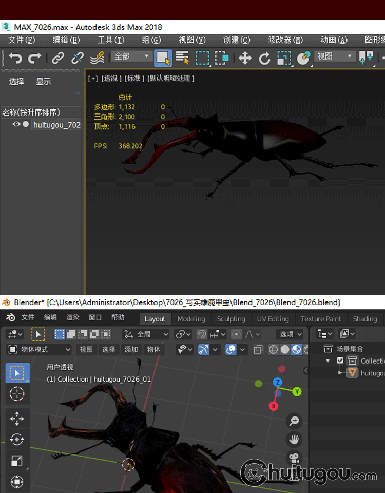
Task: Toggle camera view in Blender viewport
Action: click(x=294, y=457)
